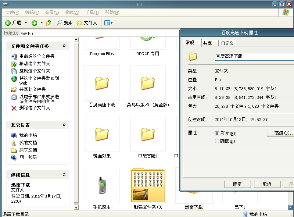Open Forward button history dropdown arrow
294x217 pixels.
tap(42, 23)
